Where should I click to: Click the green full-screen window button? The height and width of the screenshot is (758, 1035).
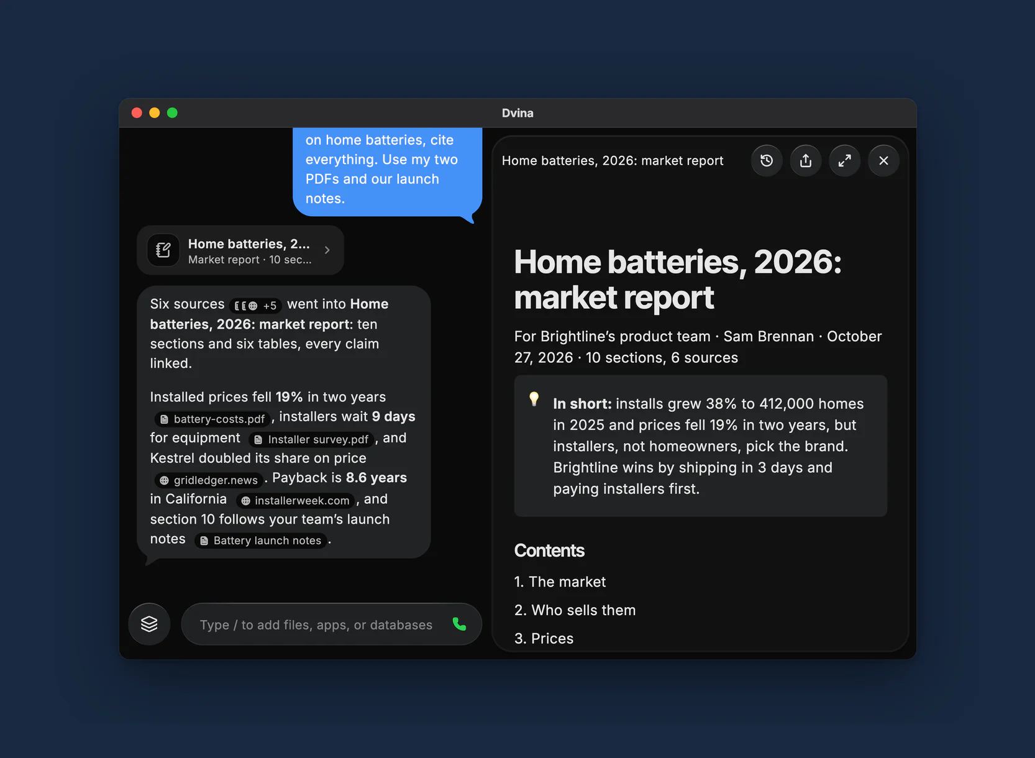172,112
